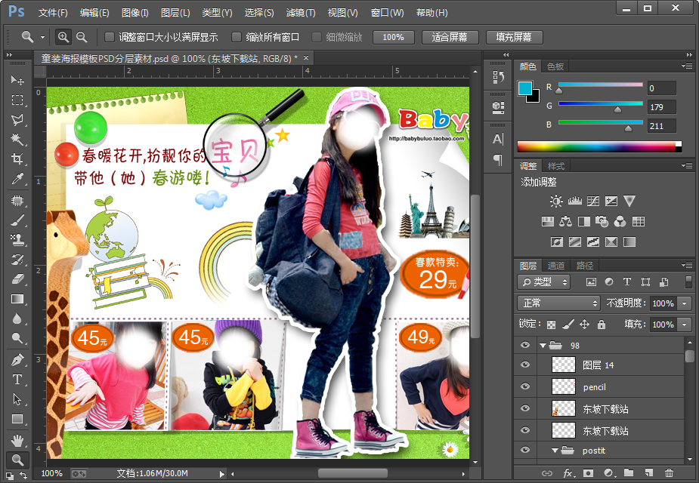Switch to the 通道 tab

pos(556,266)
